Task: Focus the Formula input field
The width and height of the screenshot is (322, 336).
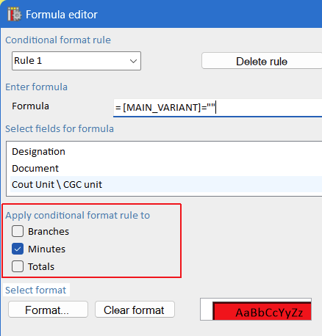Action: [x=218, y=108]
